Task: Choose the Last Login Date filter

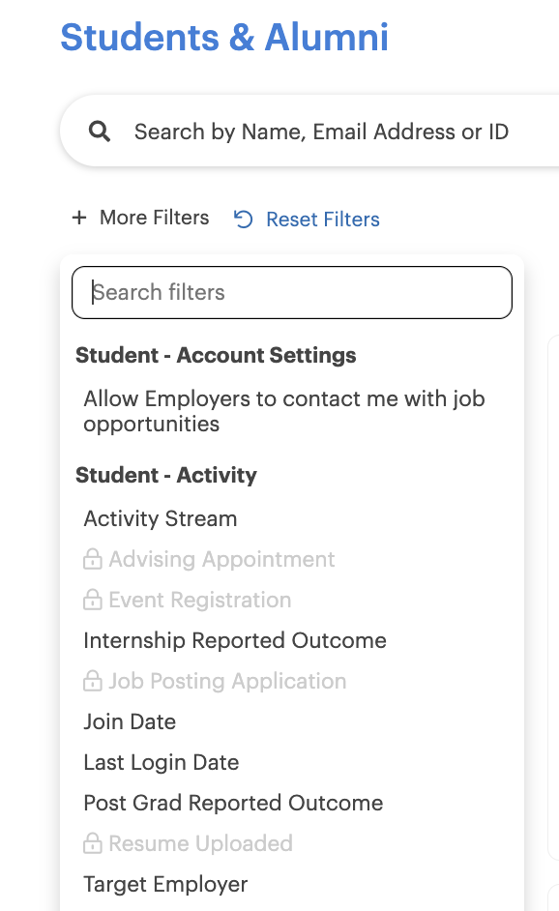Action: 161,762
